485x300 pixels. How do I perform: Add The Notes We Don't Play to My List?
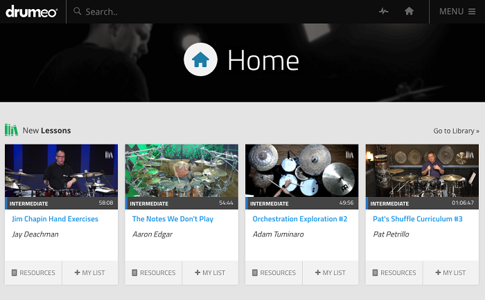click(210, 273)
